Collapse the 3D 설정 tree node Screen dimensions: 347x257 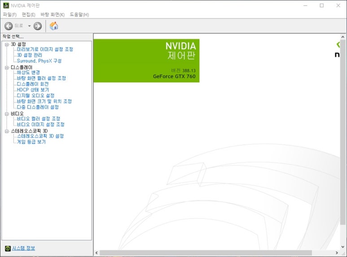coord(7,44)
